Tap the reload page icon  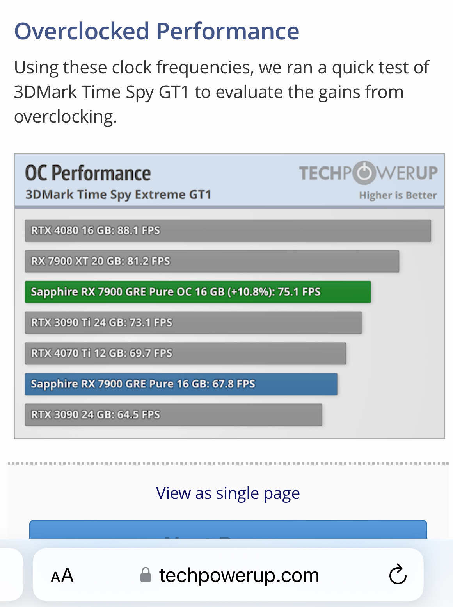tap(398, 574)
